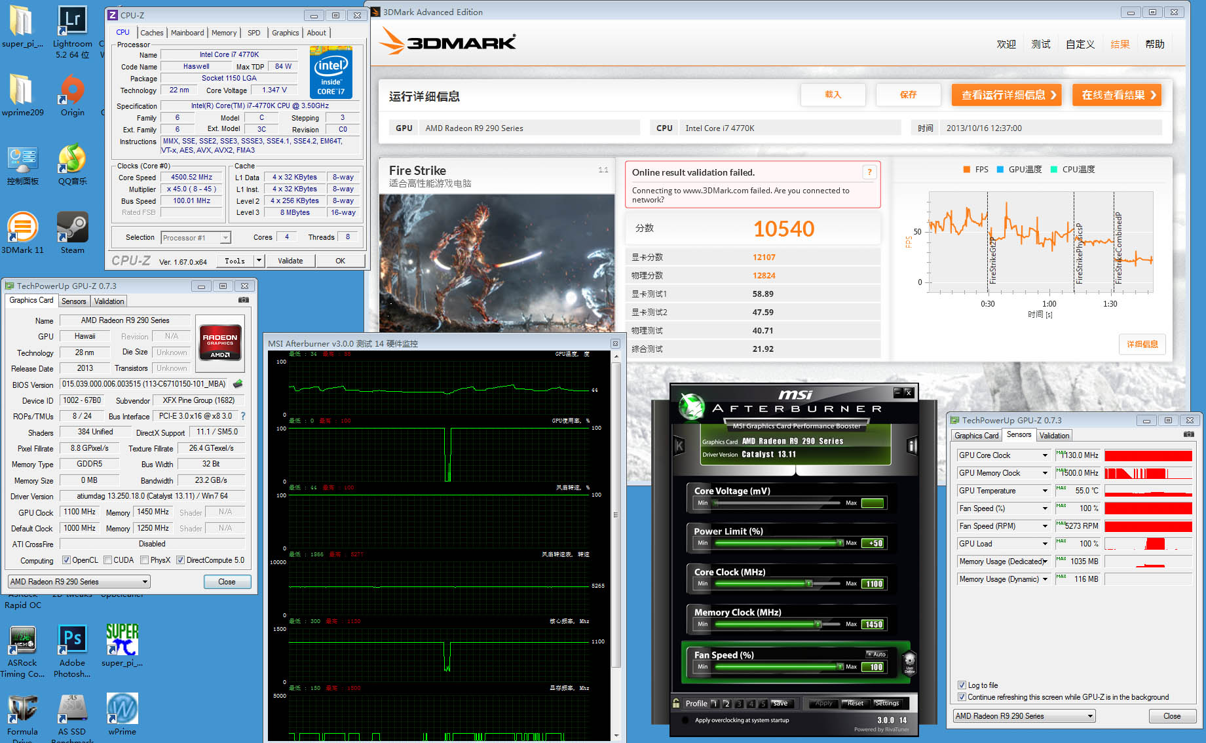Click camera icon in GPU-Z Sensors window
This screenshot has width=1206, height=743.
[x=1188, y=434]
